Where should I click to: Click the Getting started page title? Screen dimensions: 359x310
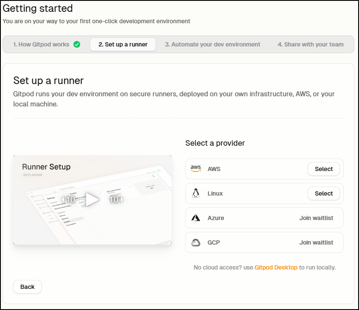click(x=38, y=8)
